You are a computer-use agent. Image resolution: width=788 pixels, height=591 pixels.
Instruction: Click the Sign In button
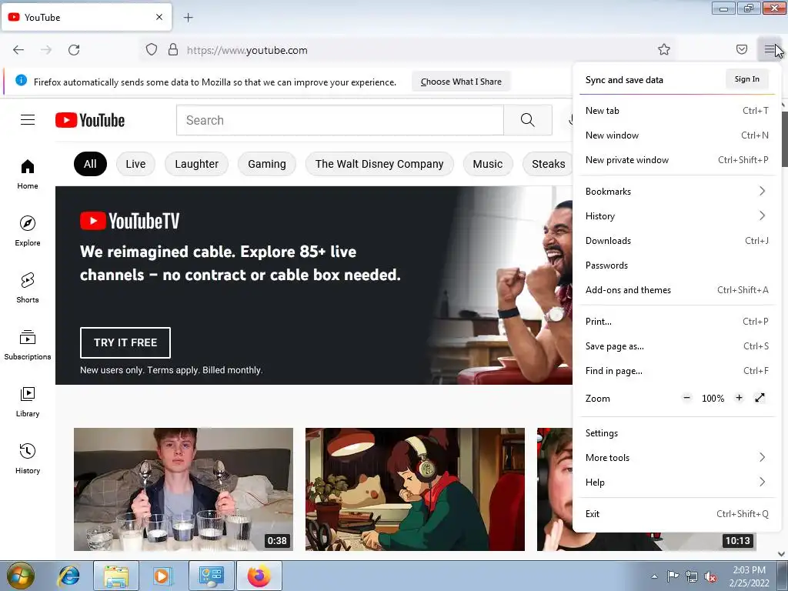(x=746, y=79)
